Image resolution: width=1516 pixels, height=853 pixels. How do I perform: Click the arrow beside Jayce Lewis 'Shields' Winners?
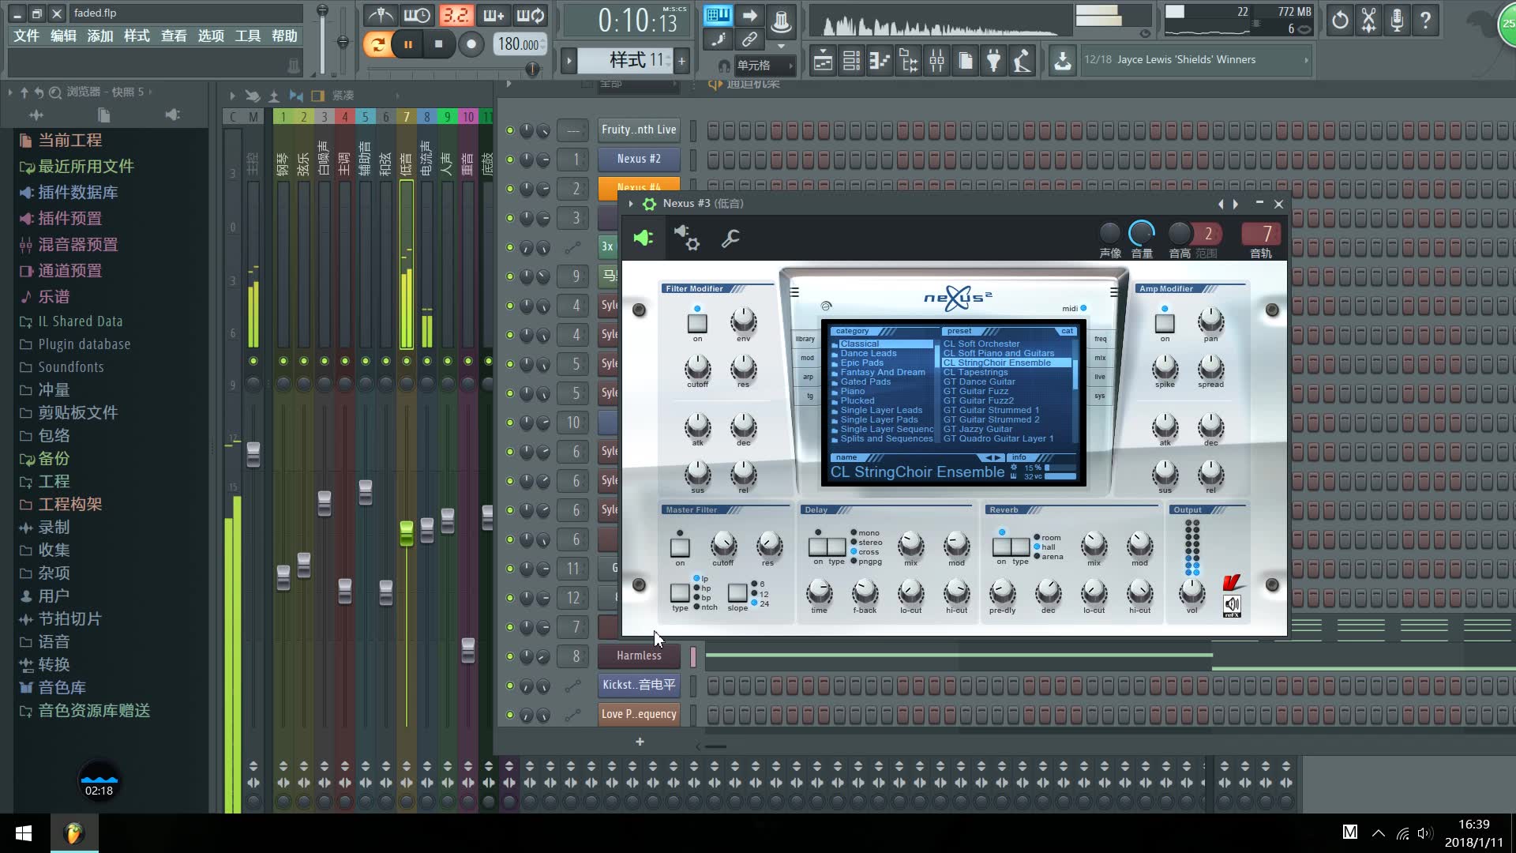click(1309, 59)
